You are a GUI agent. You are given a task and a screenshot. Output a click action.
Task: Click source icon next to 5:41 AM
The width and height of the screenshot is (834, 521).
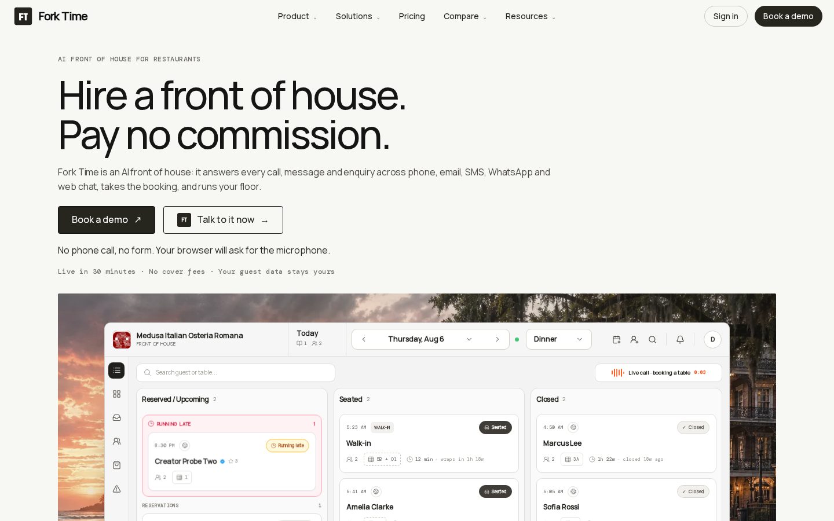click(376, 491)
